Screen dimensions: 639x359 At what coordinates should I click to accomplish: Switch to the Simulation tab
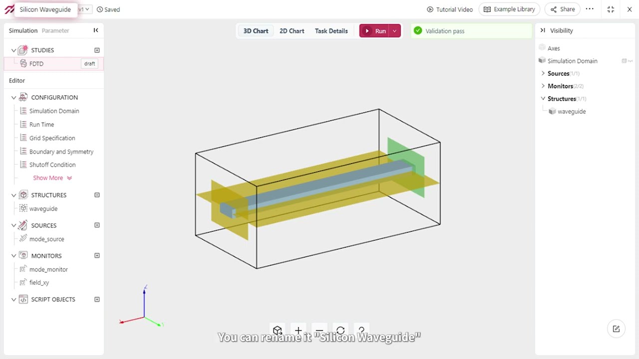click(23, 30)
